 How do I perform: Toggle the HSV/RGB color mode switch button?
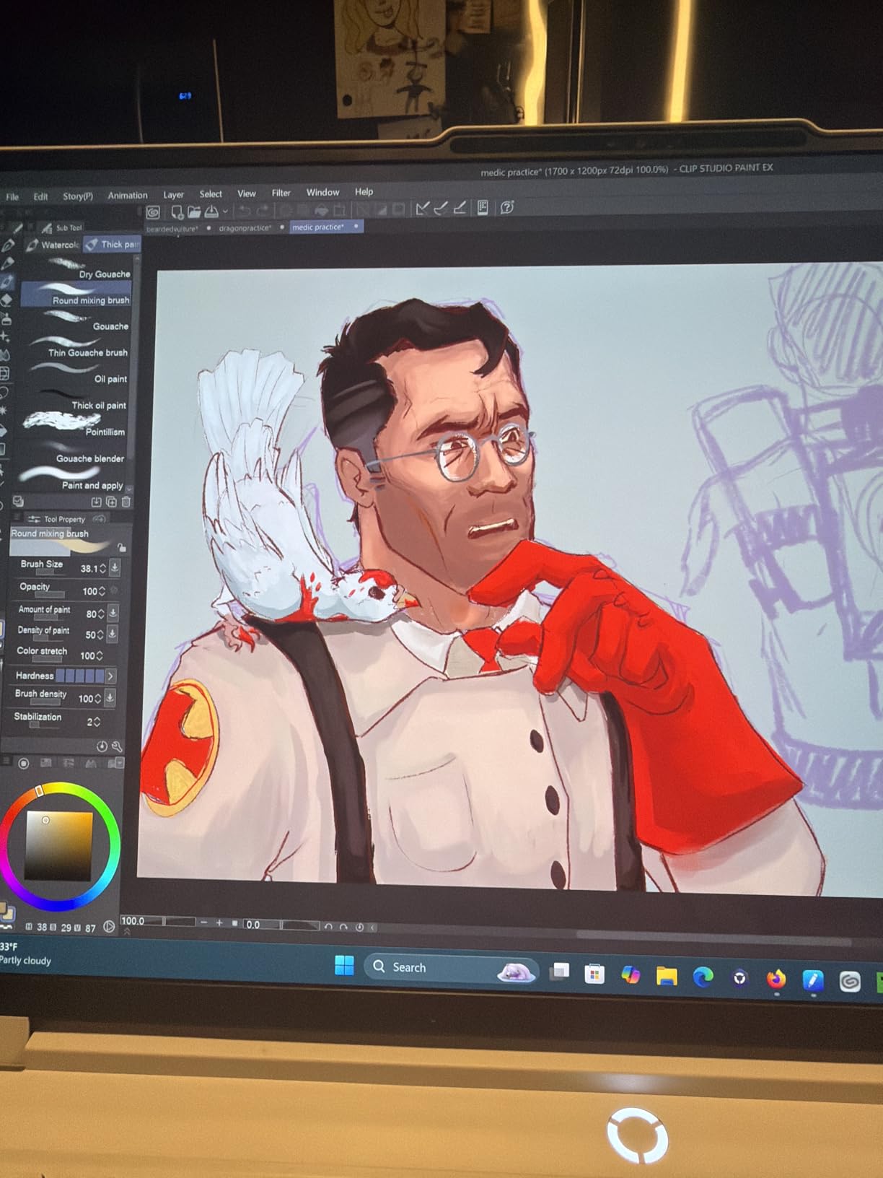coord(109,927)
